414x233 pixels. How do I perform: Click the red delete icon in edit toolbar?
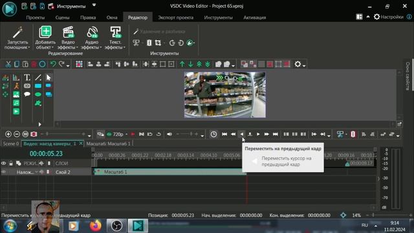pyautogui.click(x=34, y=64)
